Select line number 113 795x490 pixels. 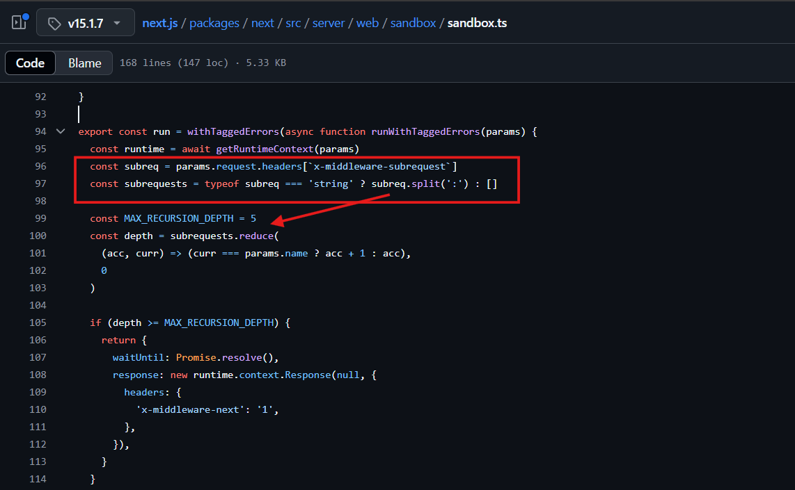click(38, 461)
